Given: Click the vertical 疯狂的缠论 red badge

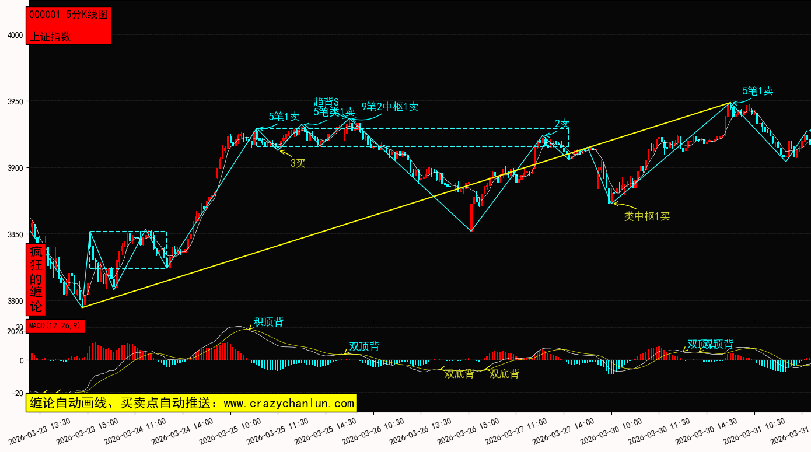Looking at the screenshot, I should point(36,279).
